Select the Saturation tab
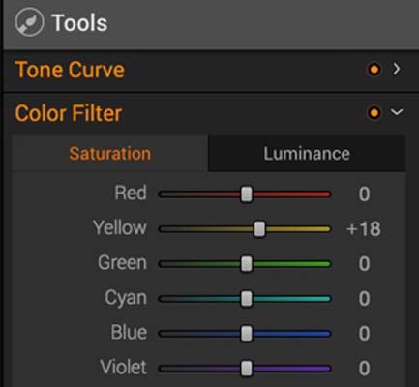This screenshot has height=387, width=419. pyautogui.click(x=110, y=154)
